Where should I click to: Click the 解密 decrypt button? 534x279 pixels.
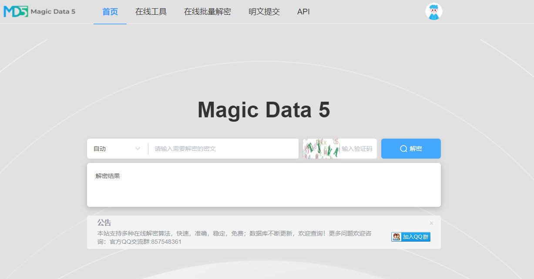(x=411, y=149)
